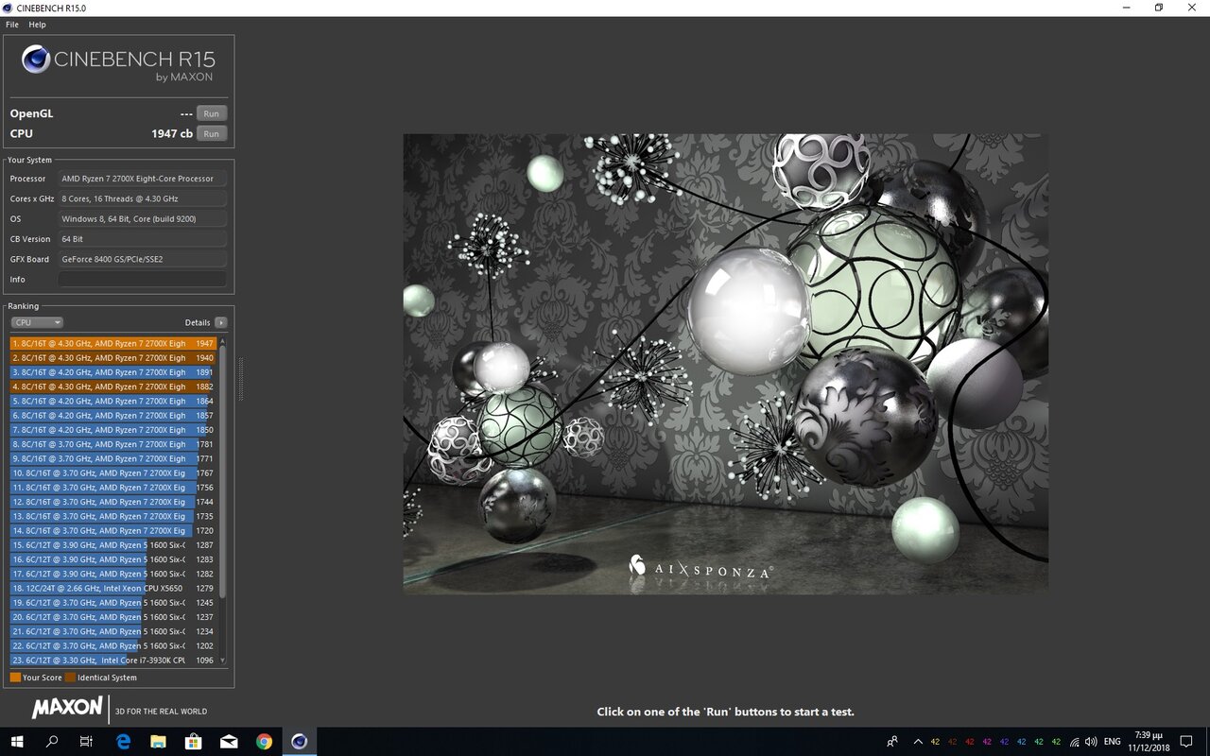Select ranking row 20 with score 1237

[113, 617]
